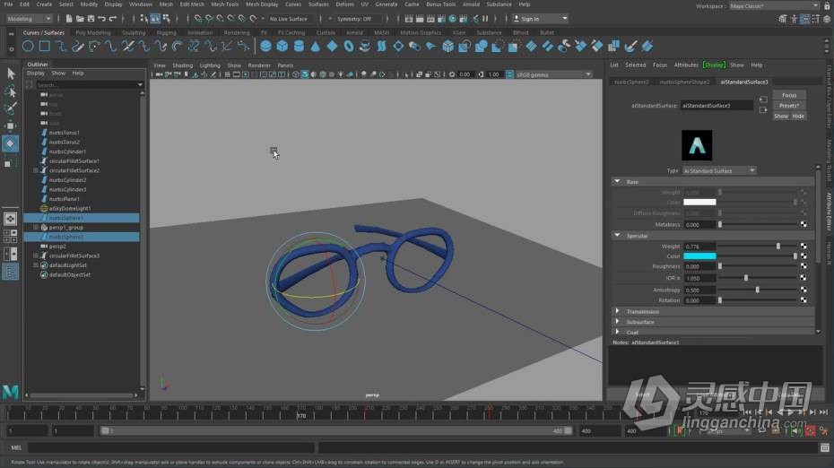Toggle the Specular Weight map checker button
This screenshot has height=468, width=834.
coord(804,247)
